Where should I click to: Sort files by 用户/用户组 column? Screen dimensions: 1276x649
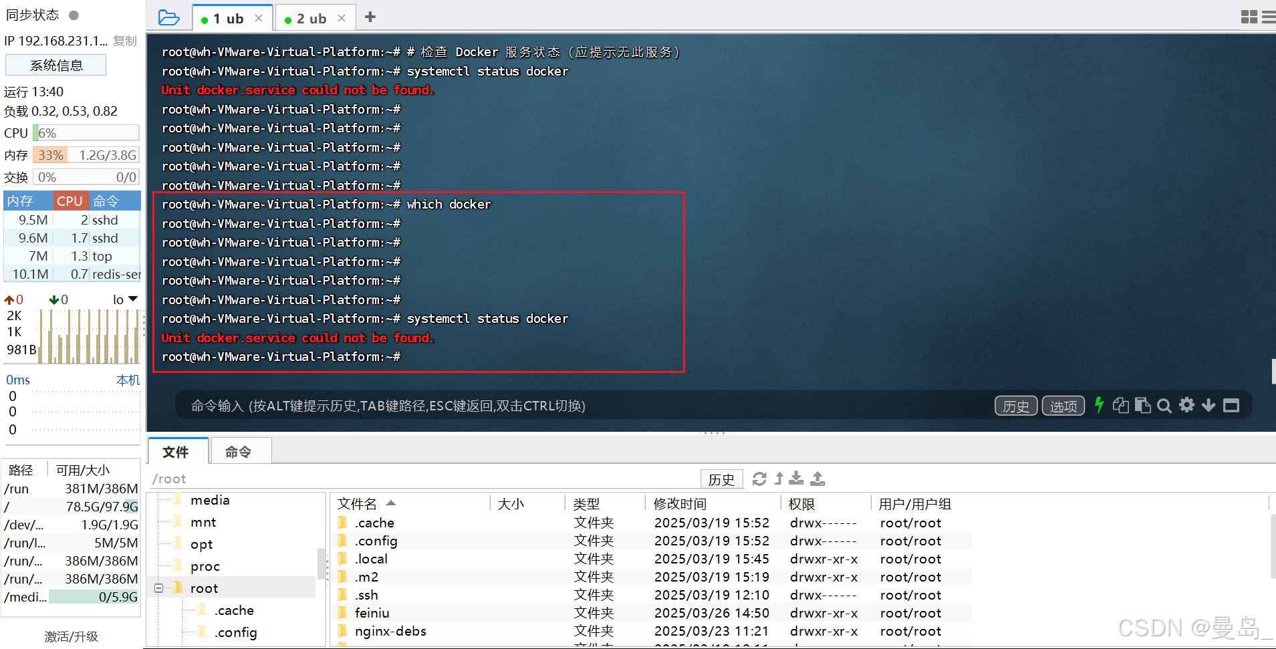[916, 503]
